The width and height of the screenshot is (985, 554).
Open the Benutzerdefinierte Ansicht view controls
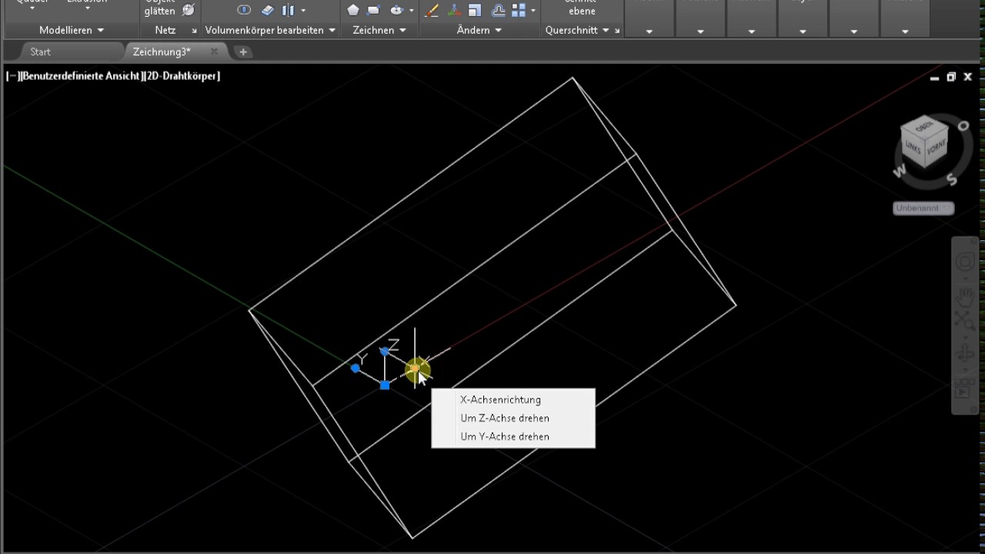pos(81,75)
